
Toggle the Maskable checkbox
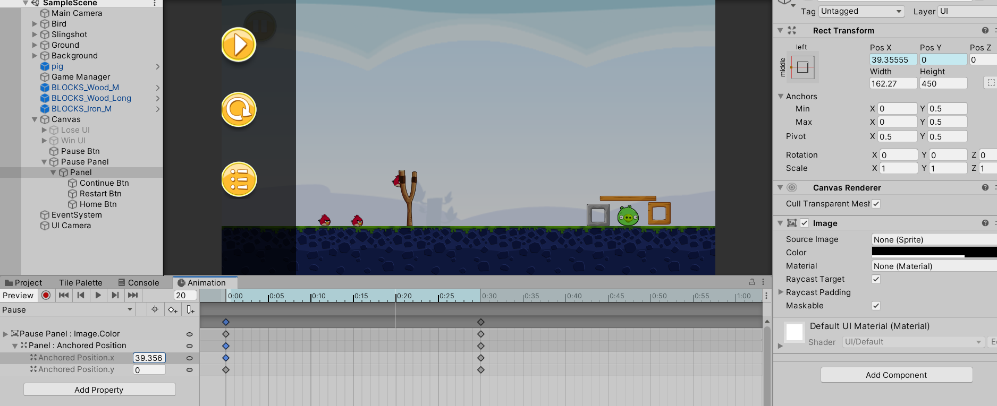(876, 306)
